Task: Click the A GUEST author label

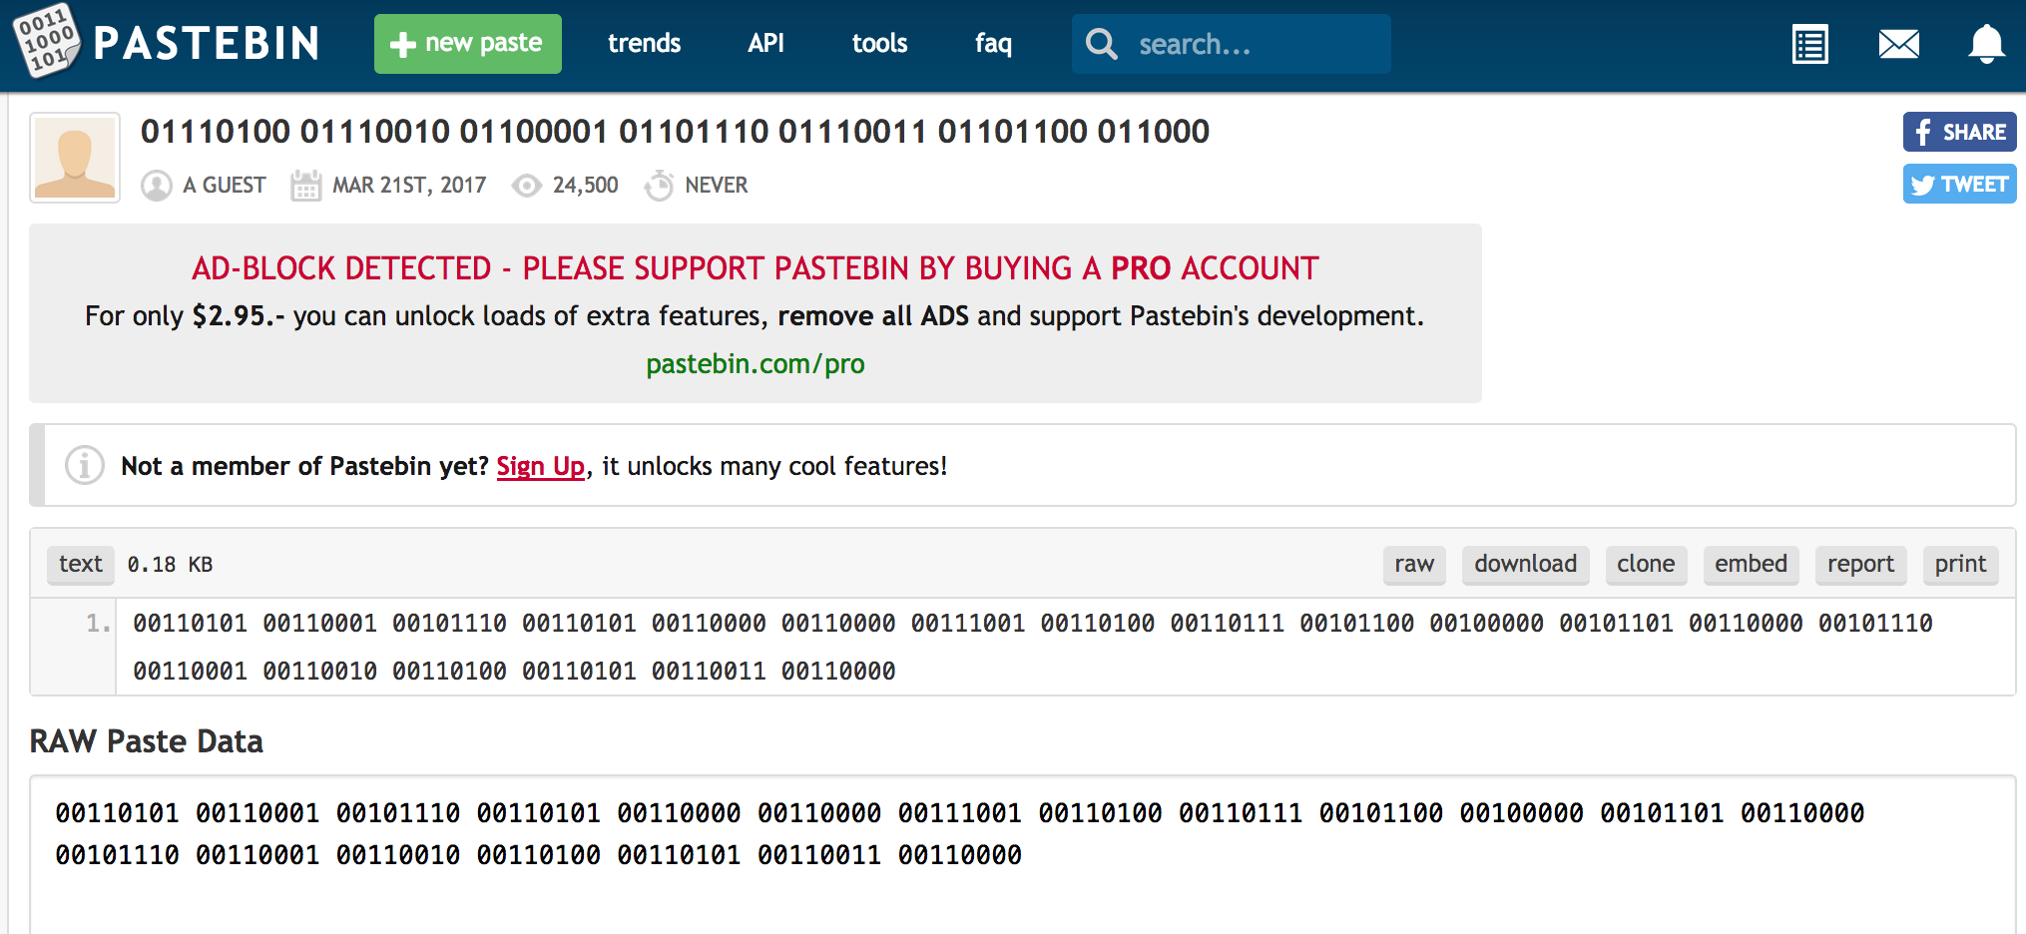Action: pyautogui.click(x=225, y=186)
